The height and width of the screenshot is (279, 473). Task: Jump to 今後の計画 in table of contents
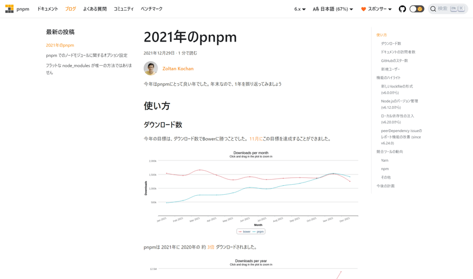click(x=386, y=186)
